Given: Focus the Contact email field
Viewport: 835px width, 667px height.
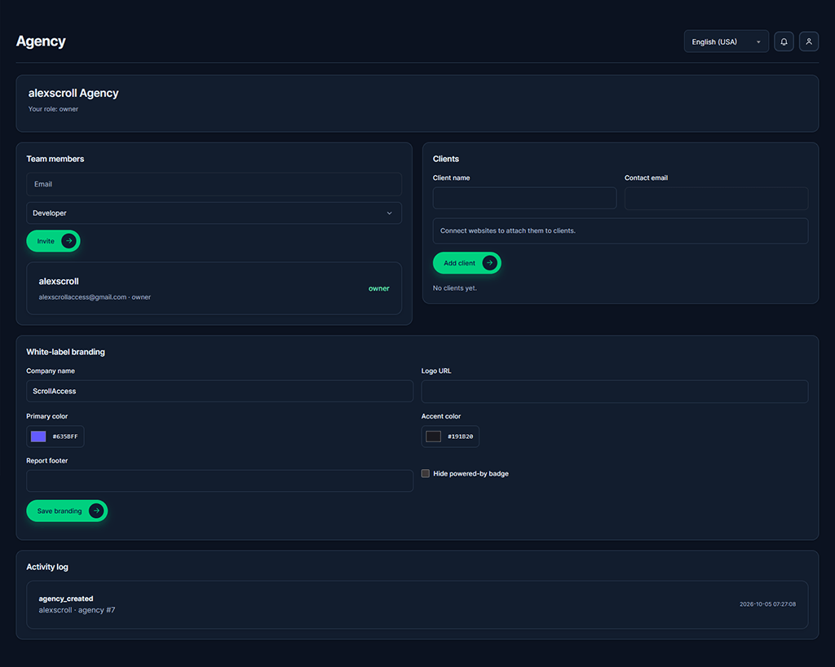Looking at the screenshot, I should pyautogui.click(x=716, y=198).
